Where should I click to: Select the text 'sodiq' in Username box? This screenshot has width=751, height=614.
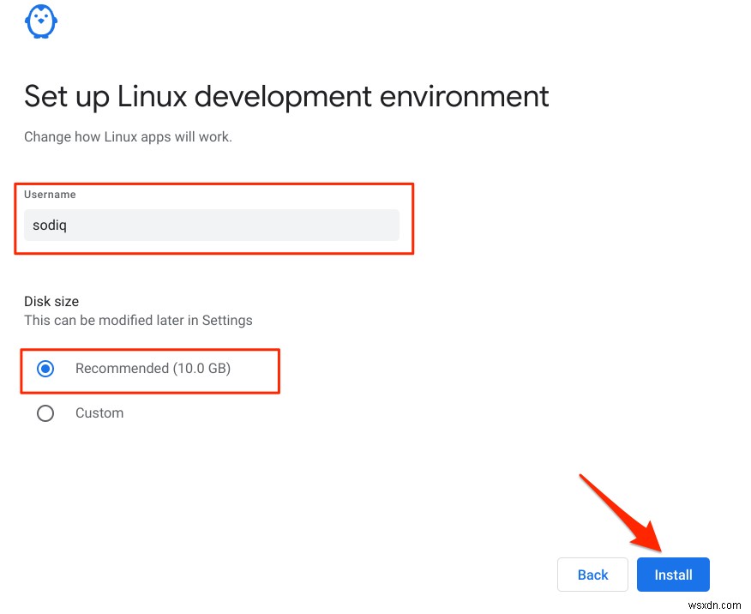tap(47, 225)
